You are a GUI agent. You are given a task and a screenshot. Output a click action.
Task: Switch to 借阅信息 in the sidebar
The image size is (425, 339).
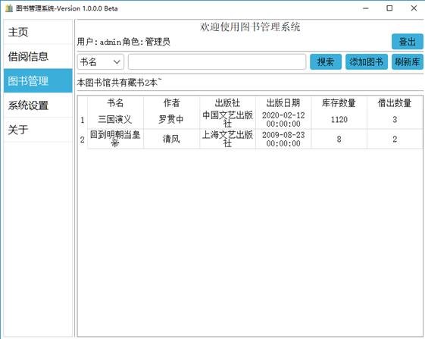(x=38, y=56)
